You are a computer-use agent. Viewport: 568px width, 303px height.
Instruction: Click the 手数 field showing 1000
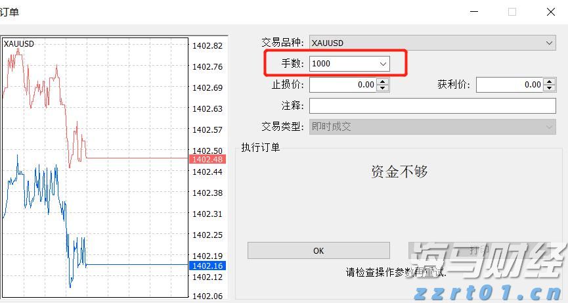click(x=341, y=64)
